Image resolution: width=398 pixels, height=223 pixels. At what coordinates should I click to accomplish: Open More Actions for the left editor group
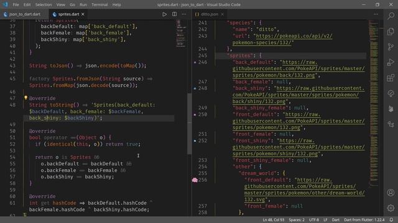coord(184,14)
